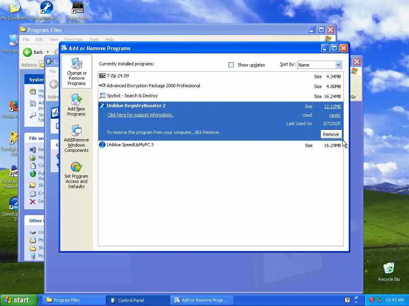The image size is (409, 306).
Task: Click Uniblue SpeedUpMyPC 3 icon
Action: (102, 145)
